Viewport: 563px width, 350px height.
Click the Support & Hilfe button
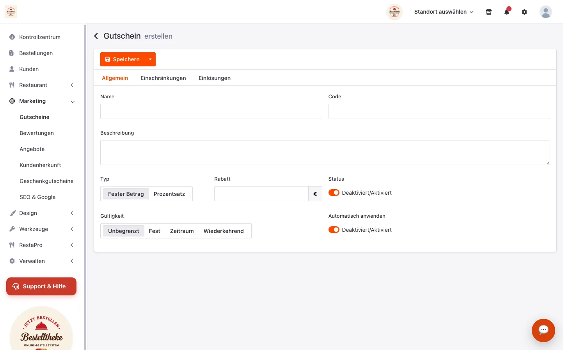click(x=41, y=286)
